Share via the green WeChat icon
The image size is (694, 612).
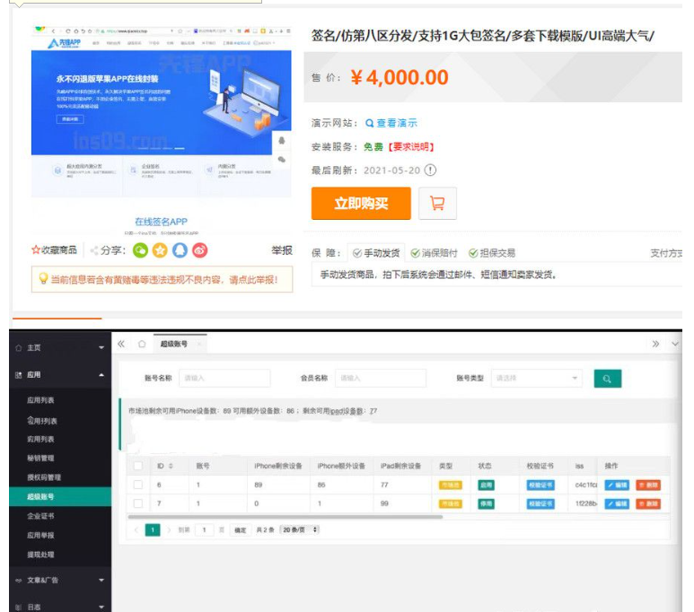click(x=140, y=250)
